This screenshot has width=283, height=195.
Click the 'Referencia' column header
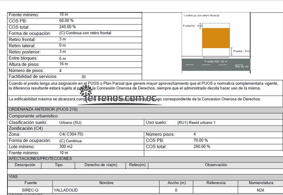coord(216,183)
